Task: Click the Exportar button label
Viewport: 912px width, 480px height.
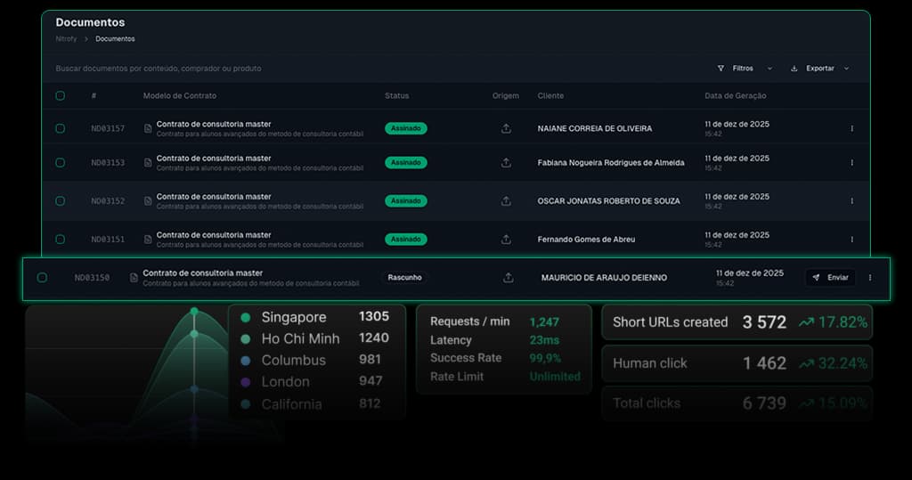Action: 820,69
